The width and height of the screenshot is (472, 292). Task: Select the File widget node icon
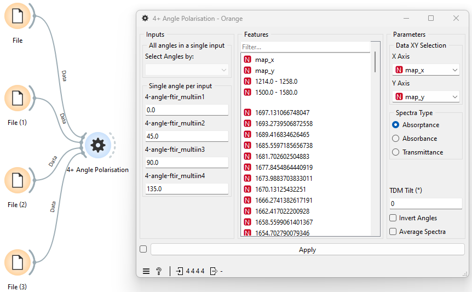[18, 16]
